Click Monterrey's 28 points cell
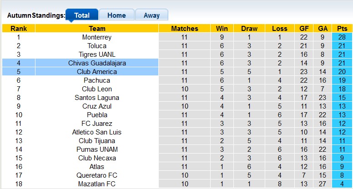Image resolution: width=353 pixels, height=189 pixels. tap(342, 37)
